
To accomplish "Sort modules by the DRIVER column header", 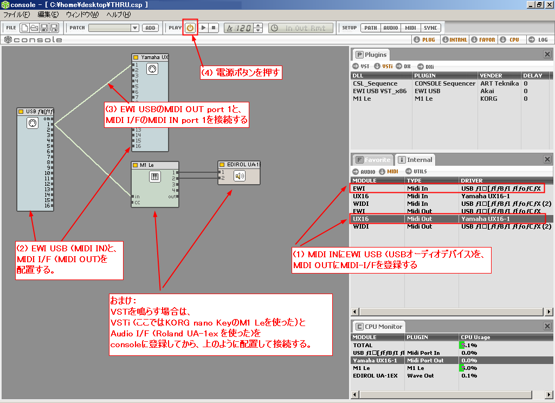I will tap(506, 180).
